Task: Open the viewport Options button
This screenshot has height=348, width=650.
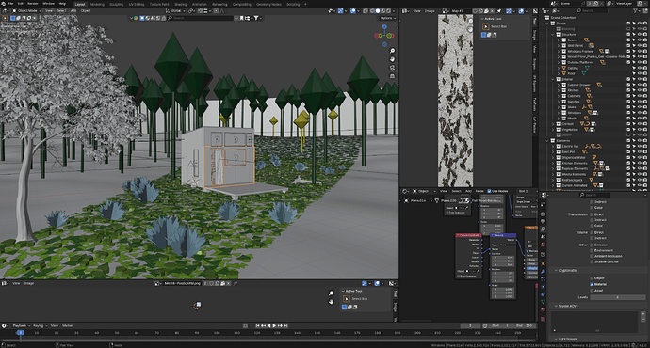Action: tap(387, 18)
